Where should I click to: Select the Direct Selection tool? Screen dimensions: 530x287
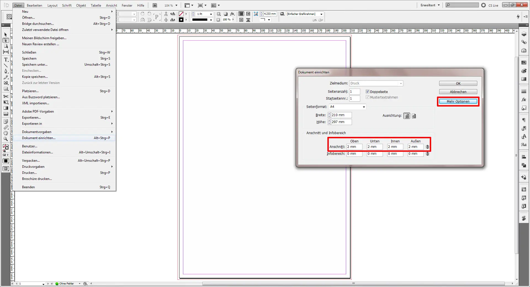pyautogui.click(x=6, y=41)
